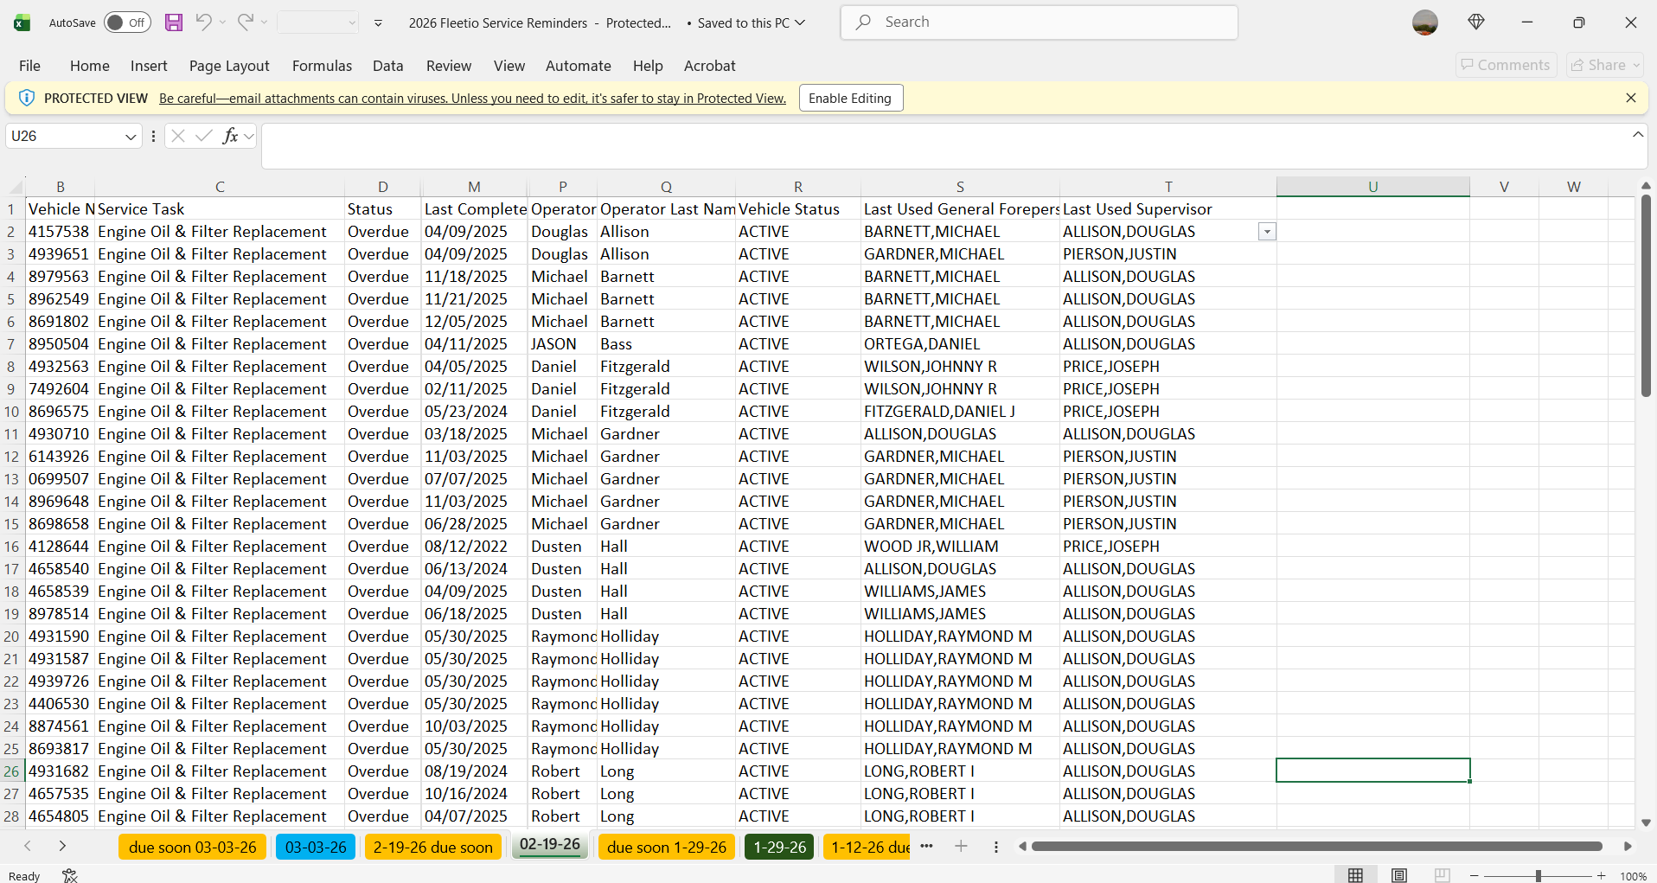Click the Protected View shield icon

tap(27, 98)
